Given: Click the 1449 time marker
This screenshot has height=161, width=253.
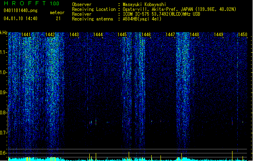Looking at the screenshot, I should point(218,35).
